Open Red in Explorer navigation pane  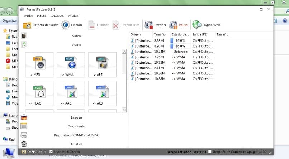point(11,139)
